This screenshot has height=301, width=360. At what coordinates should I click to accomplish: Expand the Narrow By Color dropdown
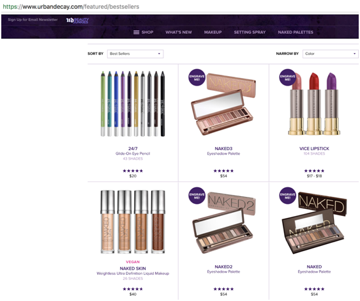pyautogui.click(x=331, y=54)
